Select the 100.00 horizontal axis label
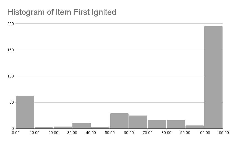 [204, 133]
